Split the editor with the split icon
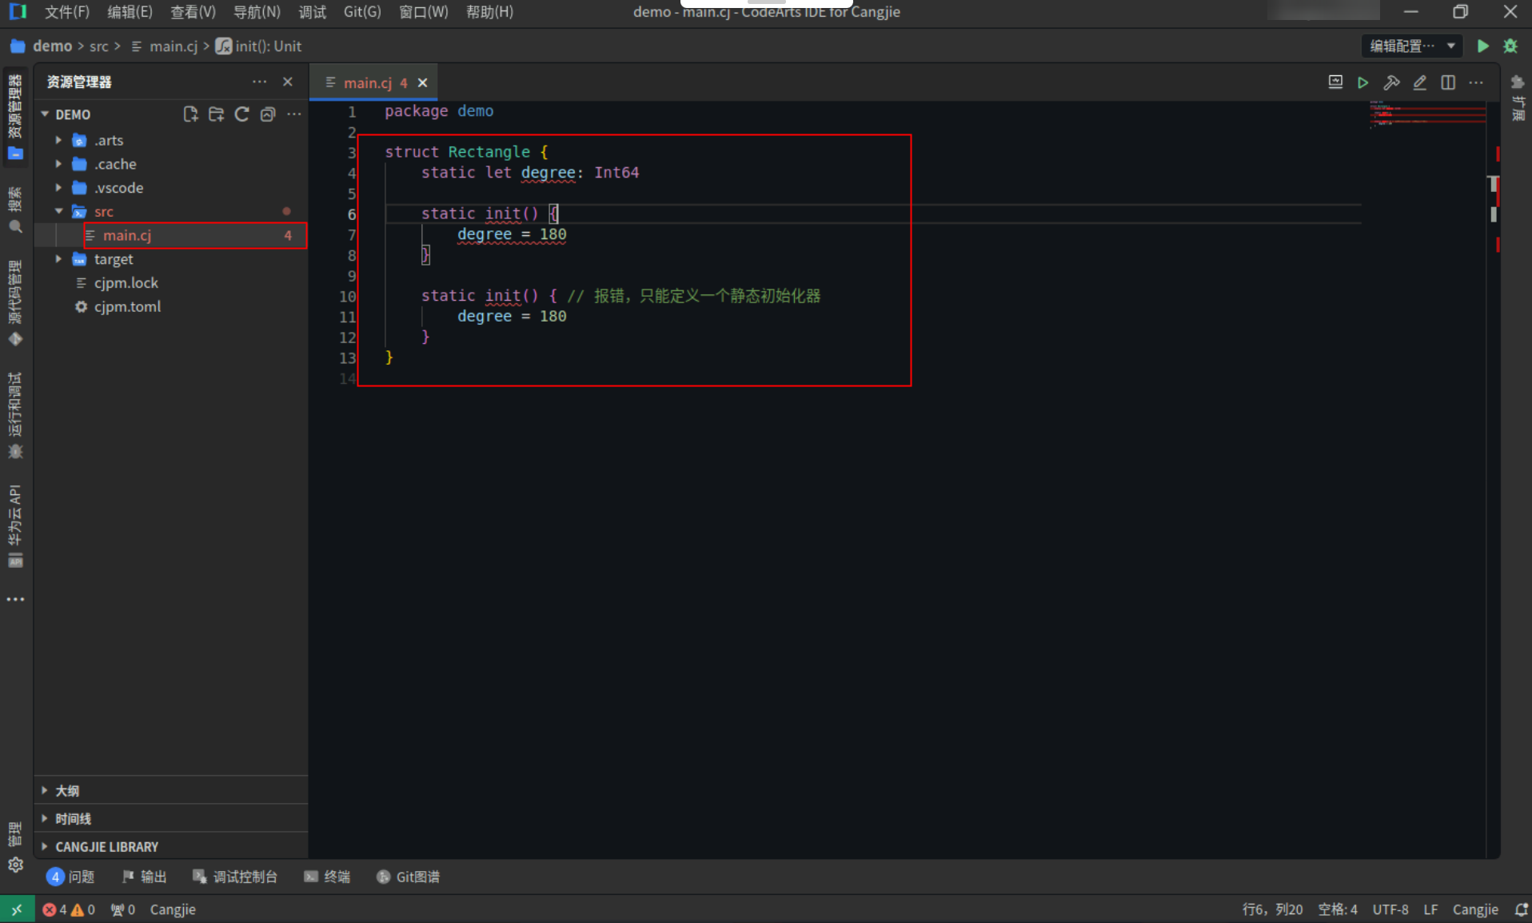1532x923 pixels. [x=1448, y=82]
